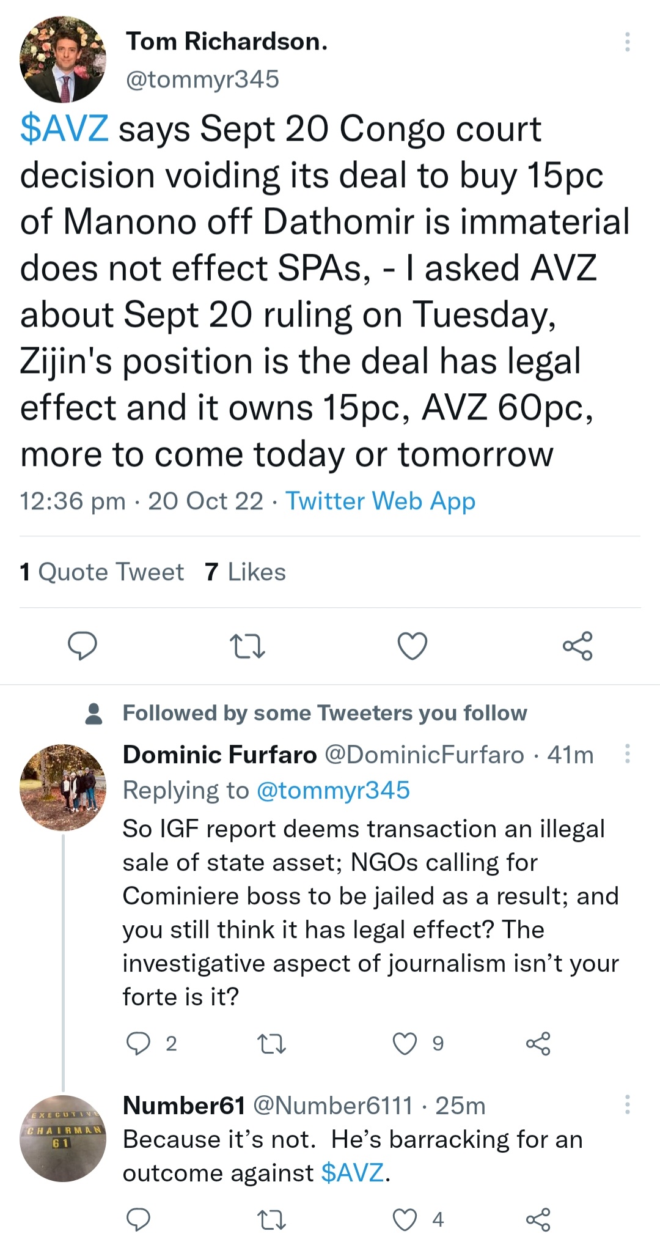Retweet Tom Richardson's main tweet
Screen dimensions: 660x1245
(247, 646)
